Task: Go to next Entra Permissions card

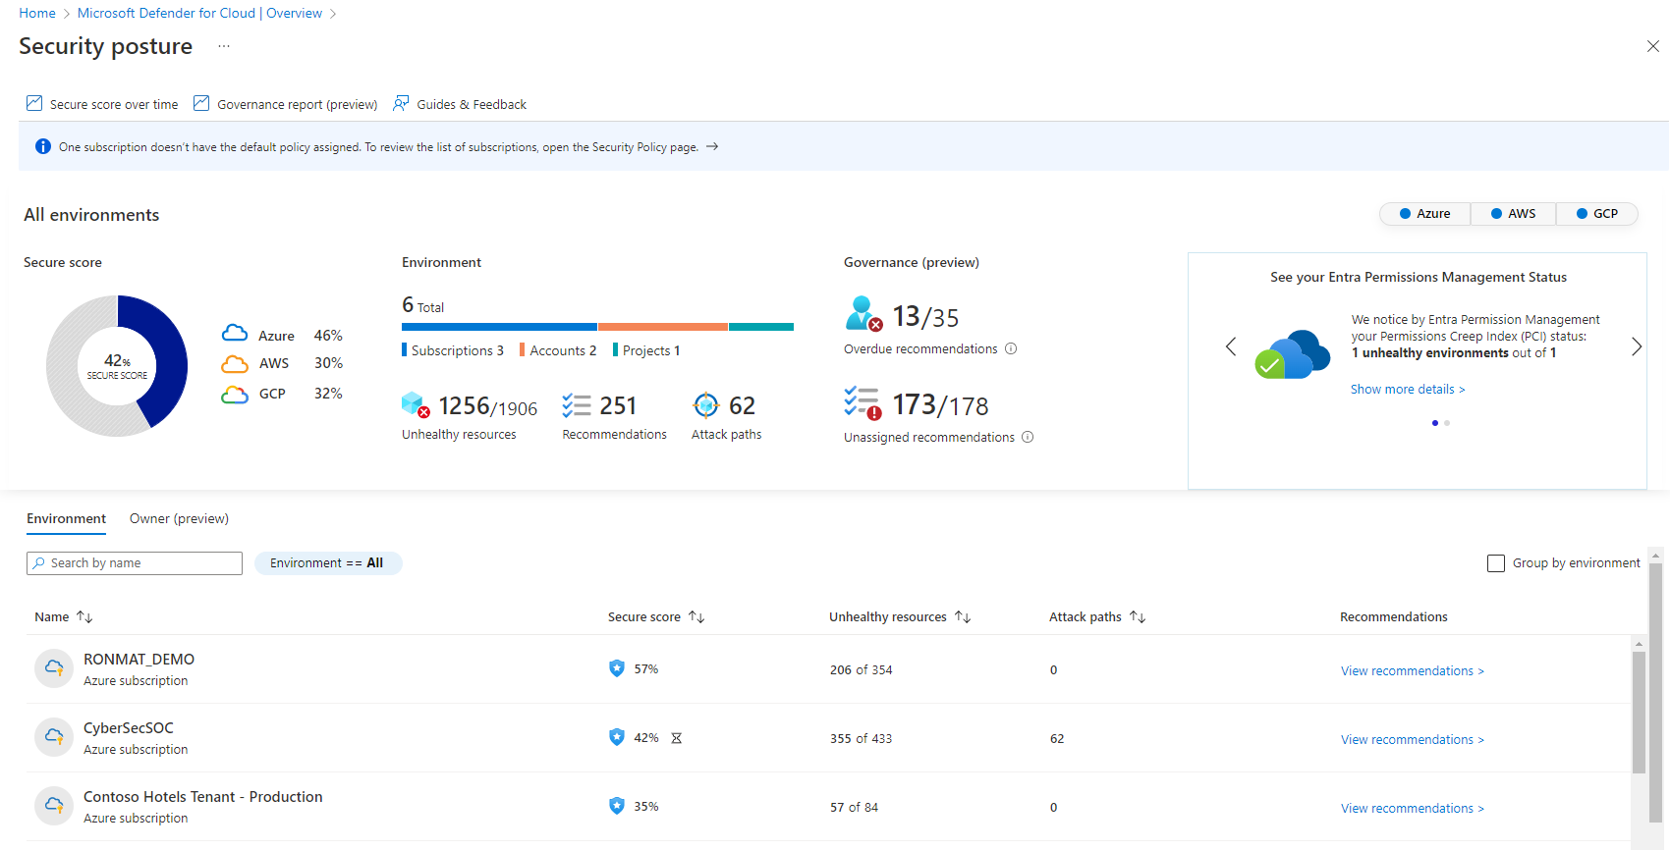Action: [x=1636, y=346]
